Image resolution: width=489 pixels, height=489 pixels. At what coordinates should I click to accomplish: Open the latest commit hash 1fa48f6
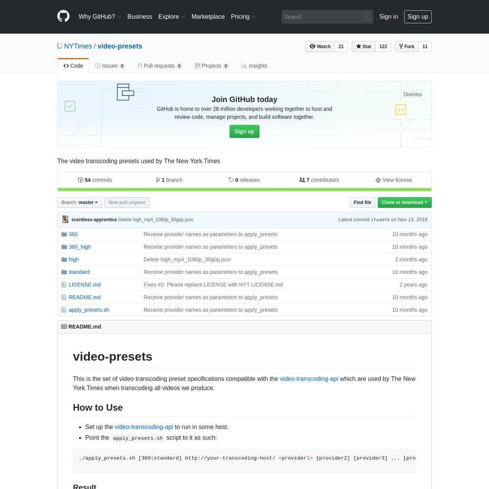(380, 220)
